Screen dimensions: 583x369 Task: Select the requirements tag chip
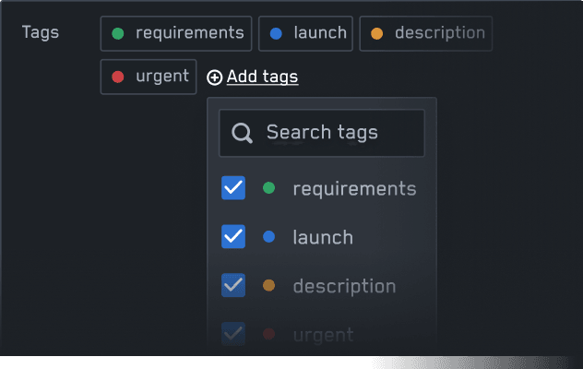tap(176, 33)
